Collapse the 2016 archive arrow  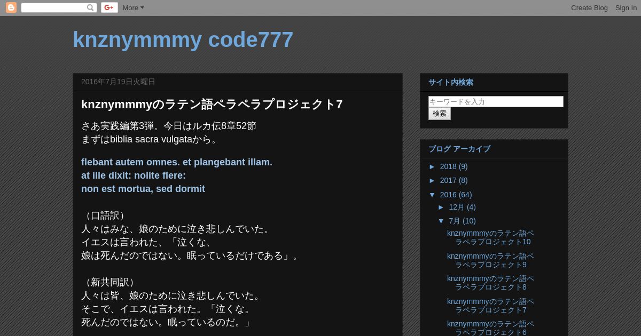tap(433, 195)
